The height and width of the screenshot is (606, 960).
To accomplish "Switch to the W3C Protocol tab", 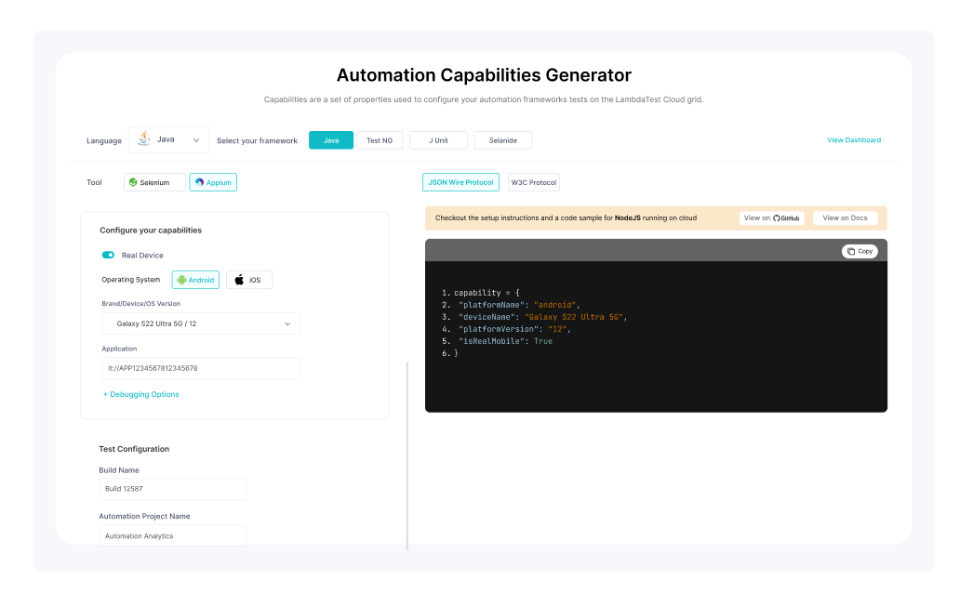I will 533,182.
